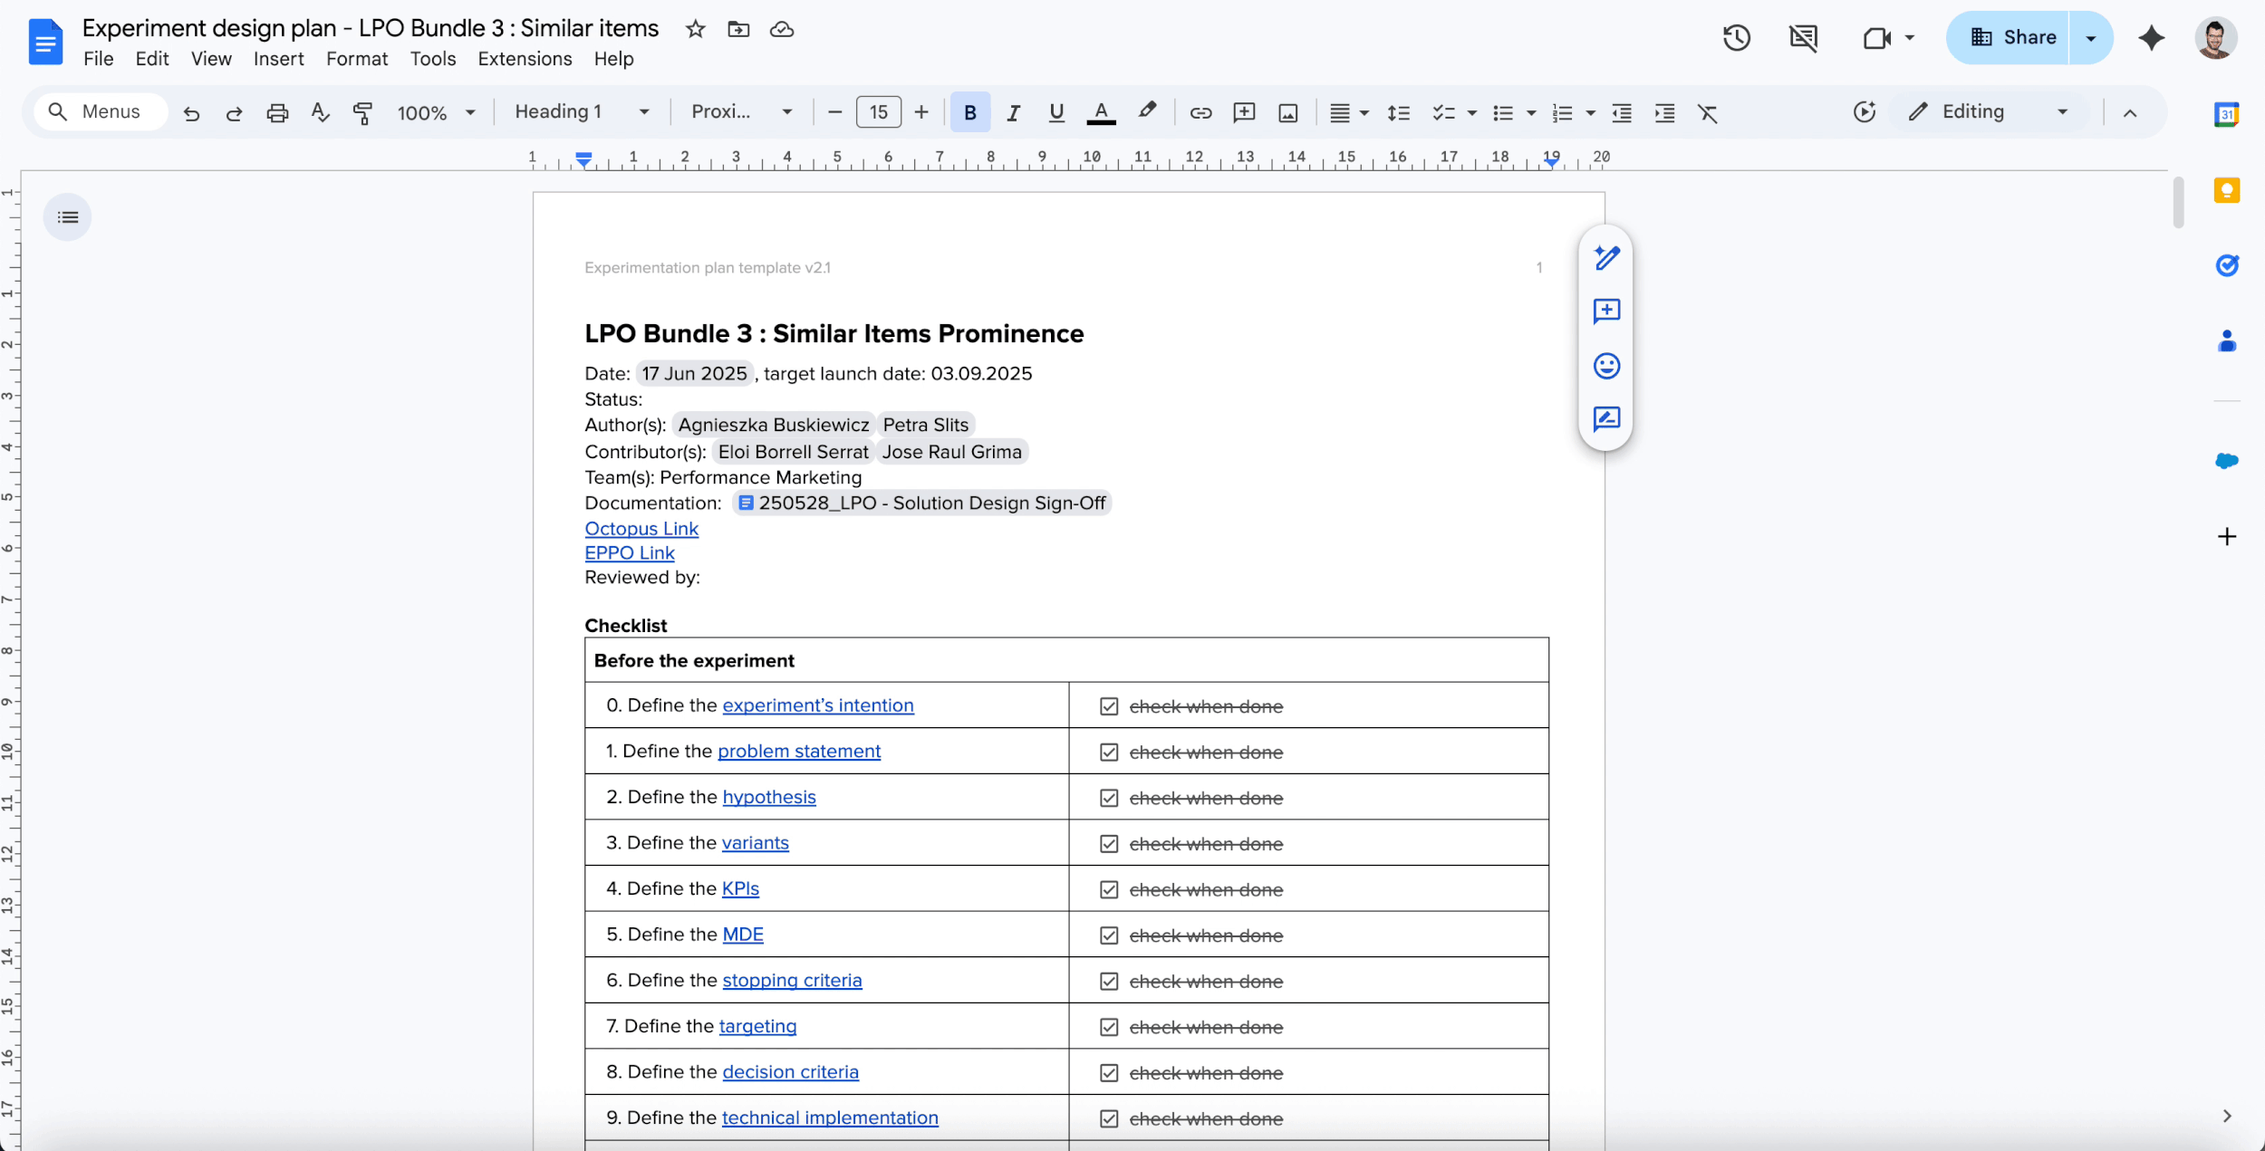Open Google Keep from side panel
2265x1151 pixels.
pos(2226,191)
